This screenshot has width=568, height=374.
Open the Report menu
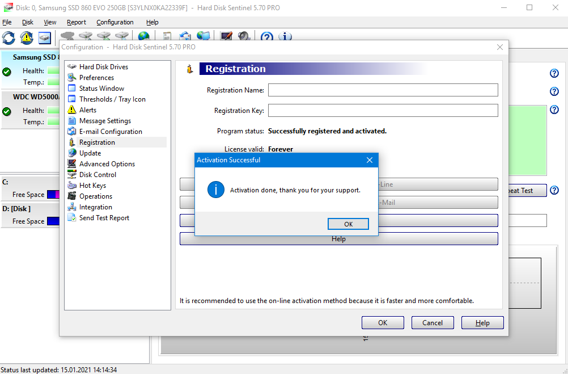point(77,22)
